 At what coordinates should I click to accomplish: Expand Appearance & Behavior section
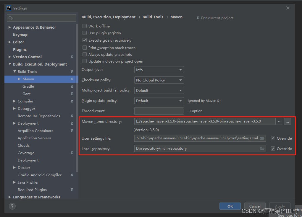(x=10, y=27)
